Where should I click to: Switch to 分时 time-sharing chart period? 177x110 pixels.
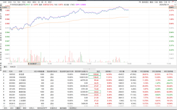pyautogui.click(x=5, y=2)
